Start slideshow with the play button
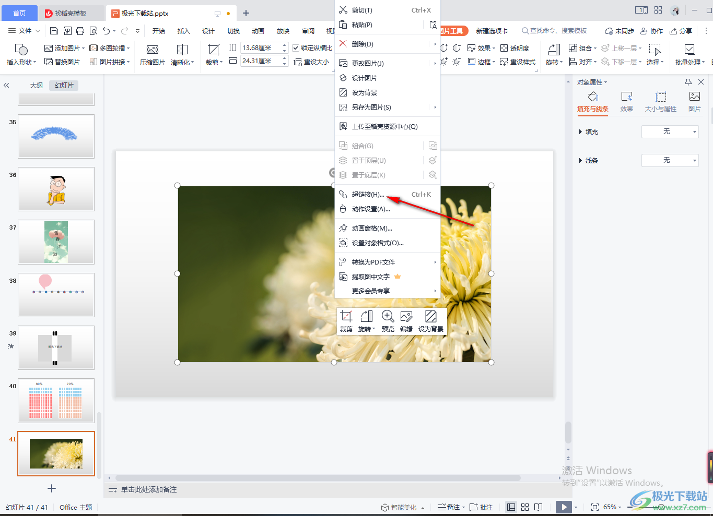713x516 pixels. pyautogui.click(x=564, y=507)
